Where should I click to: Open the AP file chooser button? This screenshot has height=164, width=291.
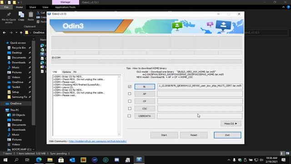(145, 94)
